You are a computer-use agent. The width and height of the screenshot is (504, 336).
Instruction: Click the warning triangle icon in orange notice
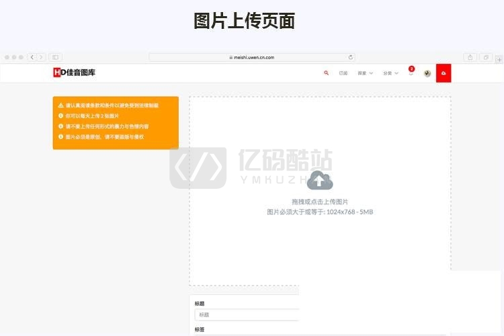pyautogui.click(x=60, y=105)
